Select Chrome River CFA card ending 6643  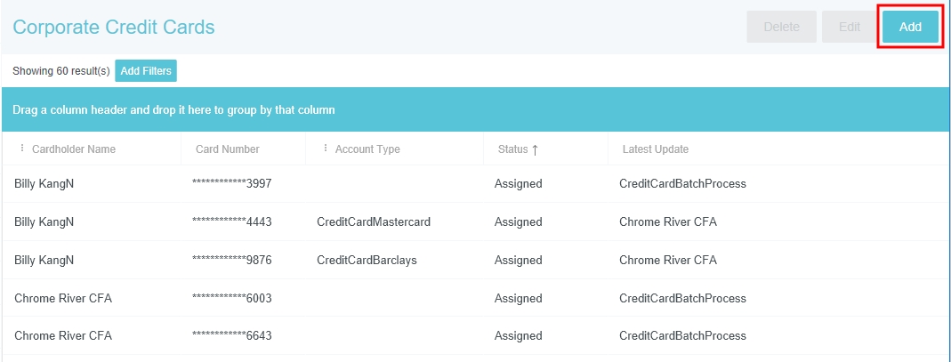[231, 336]
